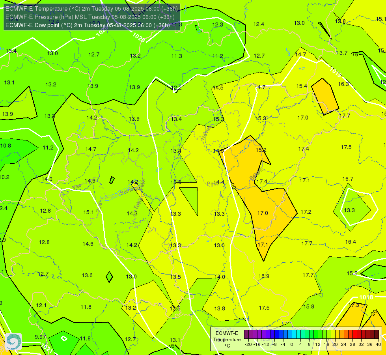This screenshot has height=355, width=386.
Task: Click the dew point value 12.1
Action: click(x=41, y=305)
